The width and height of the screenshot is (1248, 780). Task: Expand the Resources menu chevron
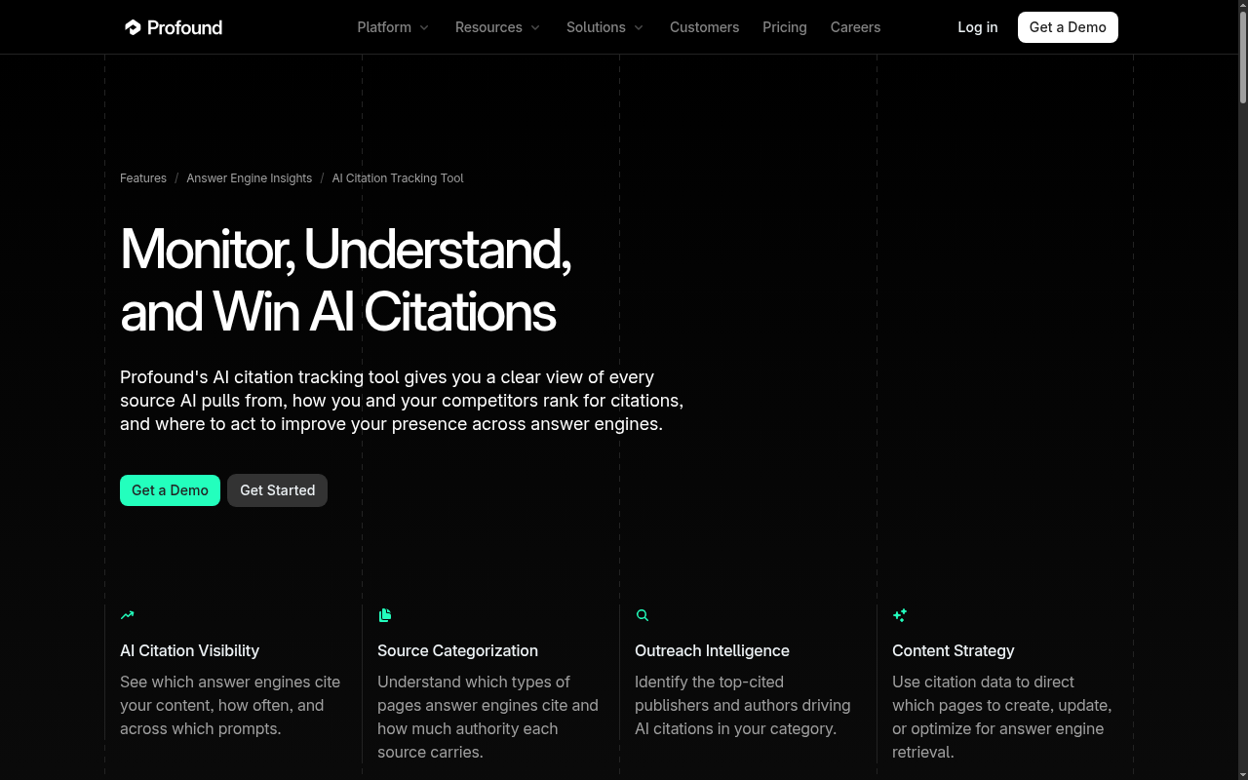tap(535, 27)
